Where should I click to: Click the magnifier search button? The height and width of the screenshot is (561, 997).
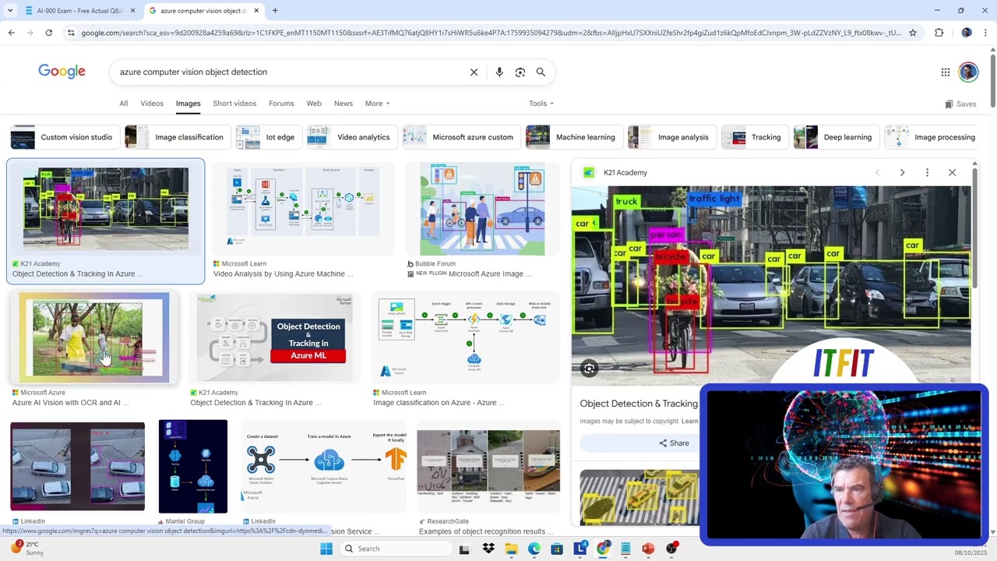(541, 72)
